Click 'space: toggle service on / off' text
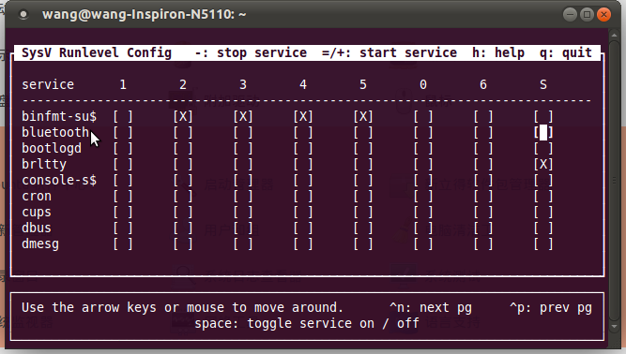Viewport: 626px width, 354px height. coord(307,323)
